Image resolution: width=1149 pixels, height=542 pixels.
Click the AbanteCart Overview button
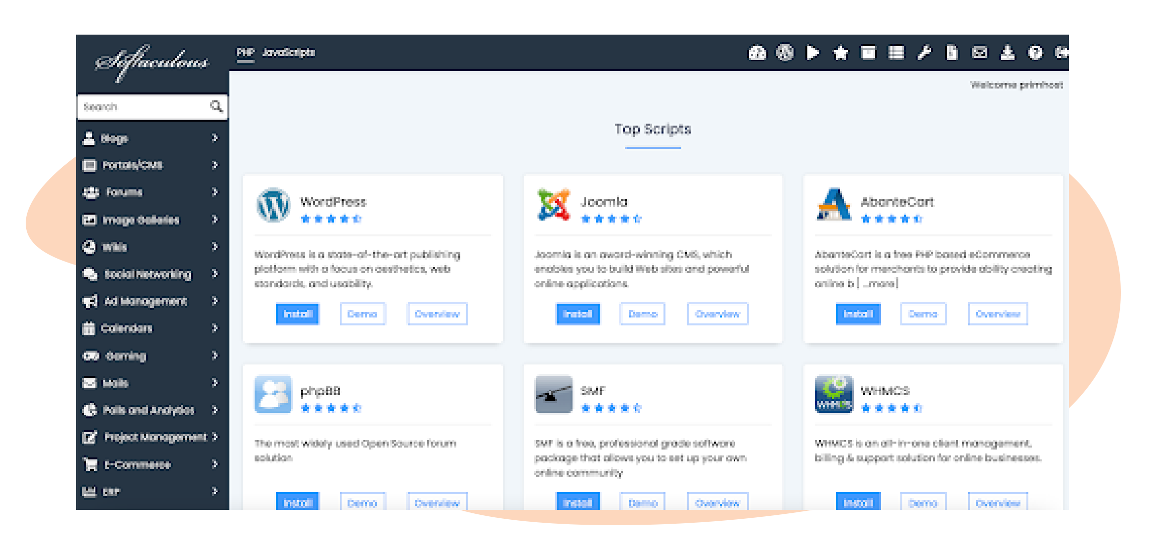tap(998, 314)
